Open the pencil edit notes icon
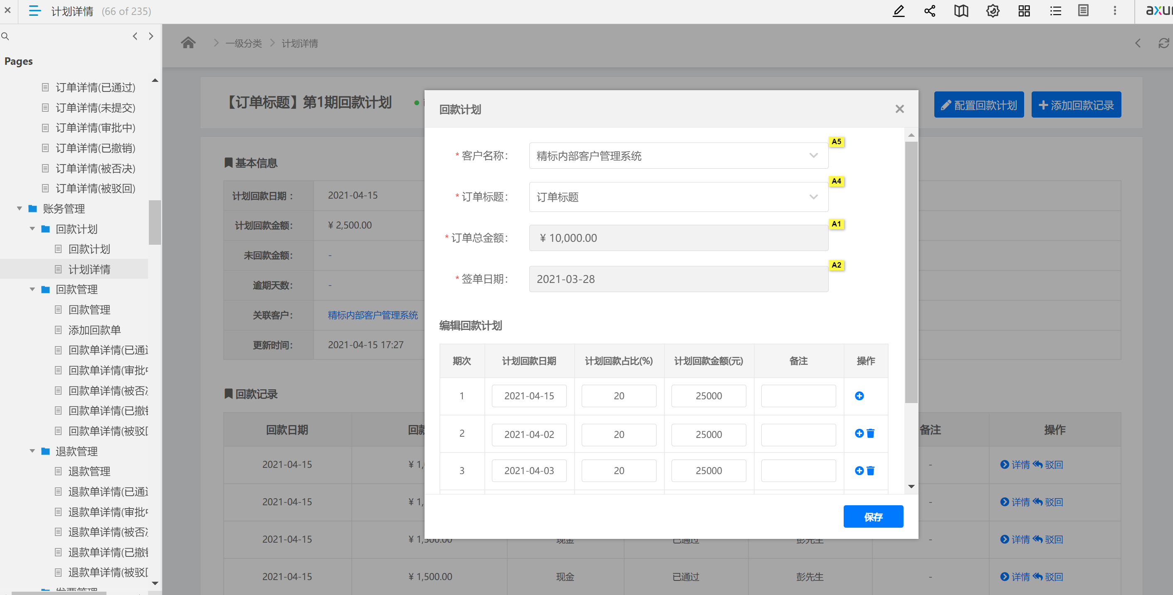The width and height of the screenshot is (1173, 595). [x=899, y=11]
